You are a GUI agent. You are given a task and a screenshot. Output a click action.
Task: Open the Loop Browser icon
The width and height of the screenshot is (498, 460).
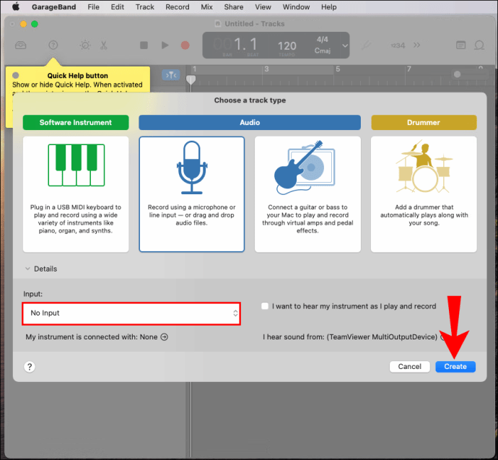pos(479,45)
